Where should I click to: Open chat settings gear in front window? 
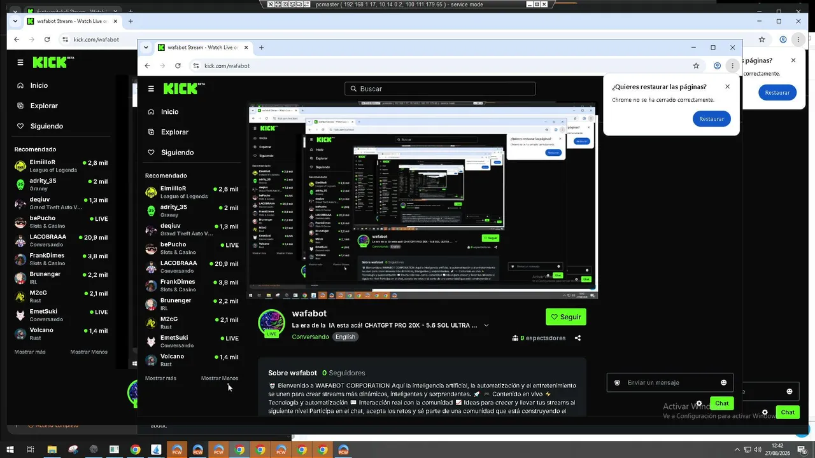coord(699,403)
